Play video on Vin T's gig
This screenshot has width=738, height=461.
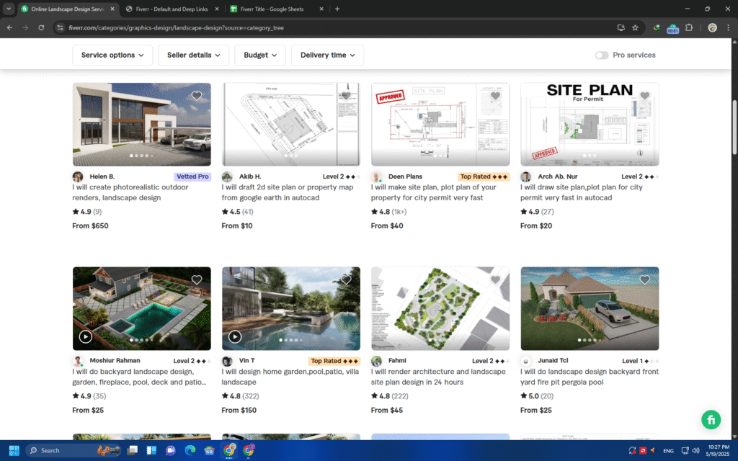tap(235, 337)
